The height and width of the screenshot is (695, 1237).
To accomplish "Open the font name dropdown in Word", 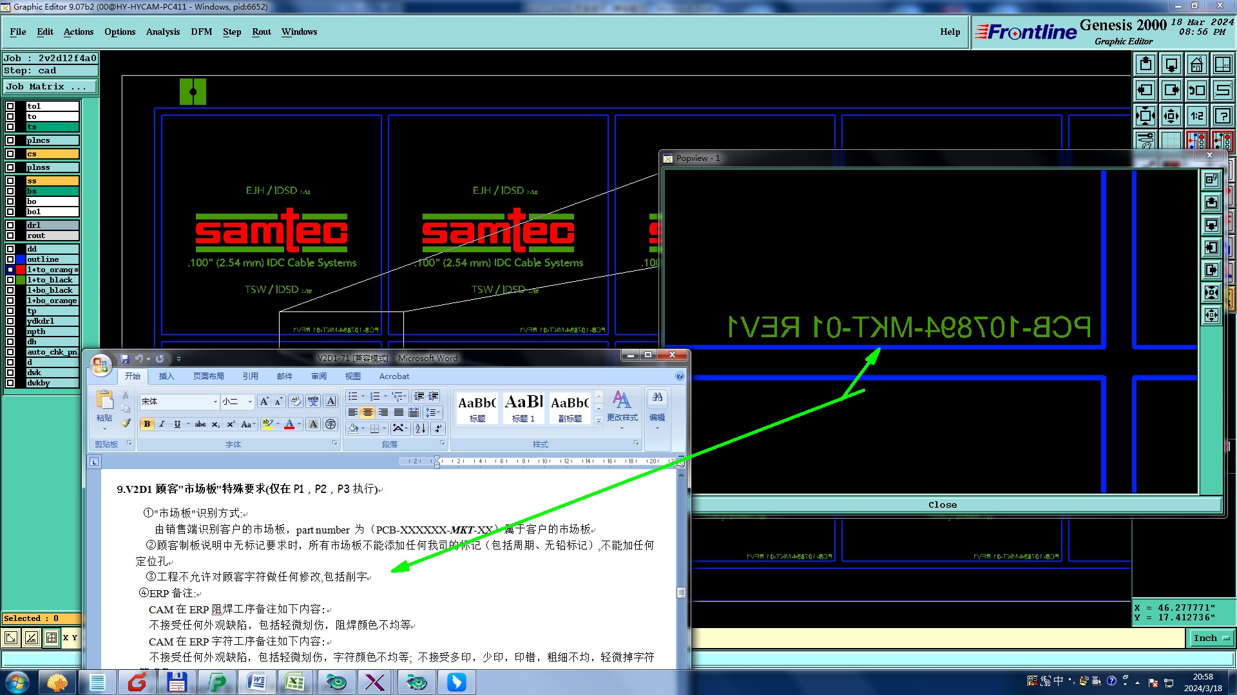I will pos(215,402).
